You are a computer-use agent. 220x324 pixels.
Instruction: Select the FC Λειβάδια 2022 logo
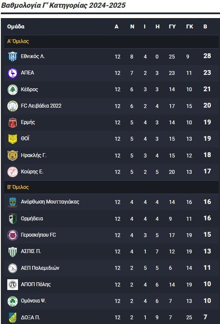point(12,106)
